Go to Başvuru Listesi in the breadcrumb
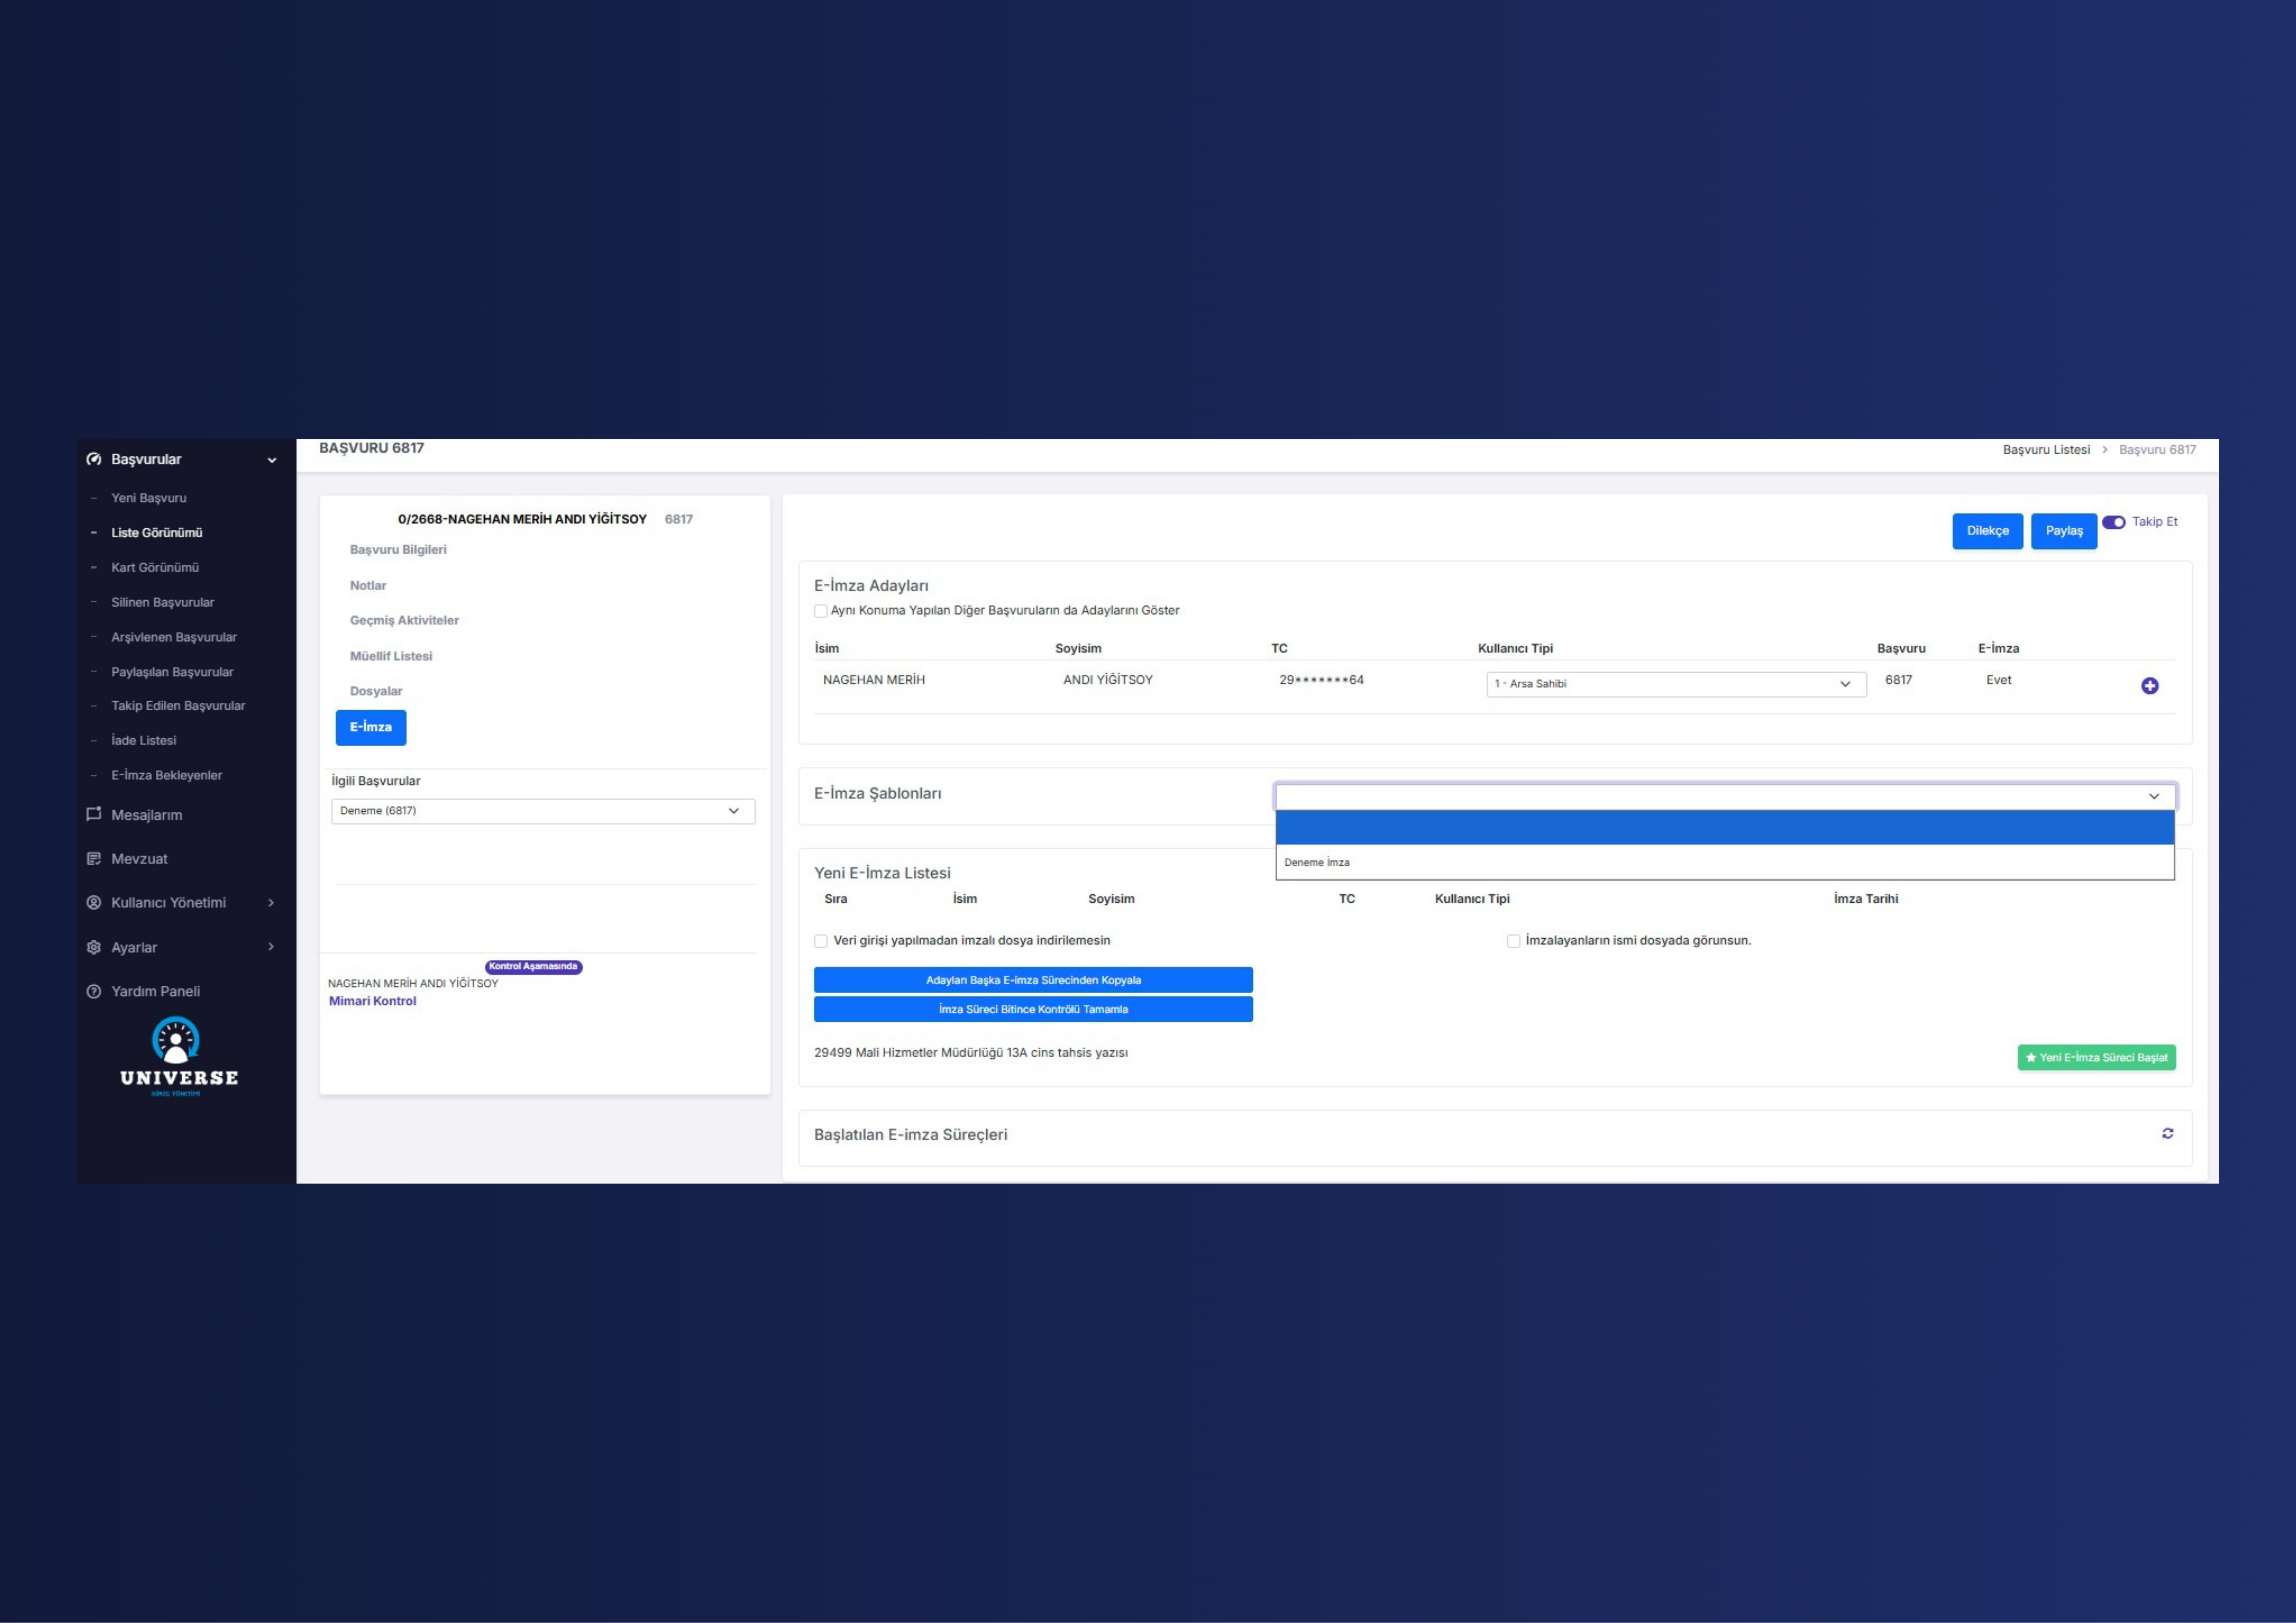Viewport: 2296px width, 1623px height. pyautogui.click(x=2046, y=450)
